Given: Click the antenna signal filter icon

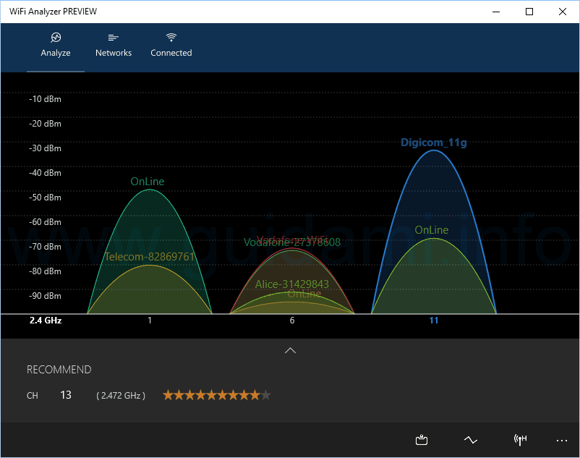Looking at the screenshot, I should 520,440.
